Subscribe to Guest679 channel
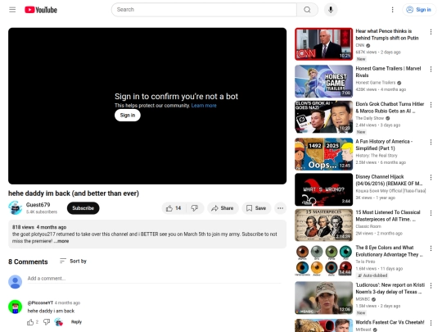 coord(83,208)
